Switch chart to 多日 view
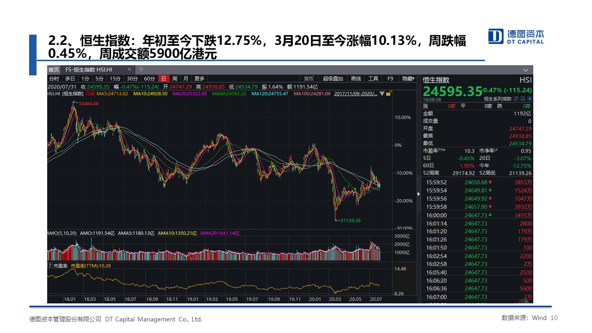 pos(70,79)
